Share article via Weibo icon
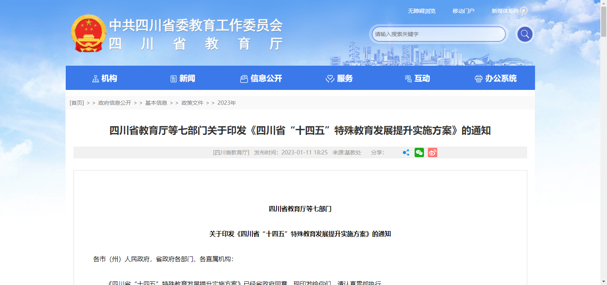This screenshot has width=607, height=285. click(432, 153)
